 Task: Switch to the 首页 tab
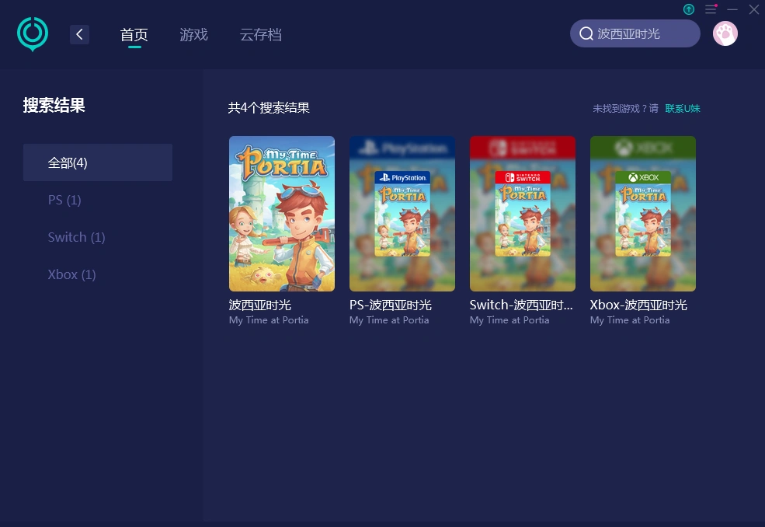tap(134, 35)
